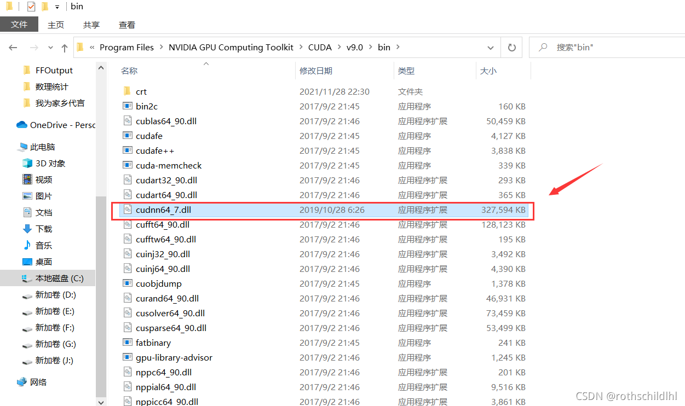This screenshot has height=406, width=685.
Task: Select the cuobjdump application icon
Action: tap(127, 283)
